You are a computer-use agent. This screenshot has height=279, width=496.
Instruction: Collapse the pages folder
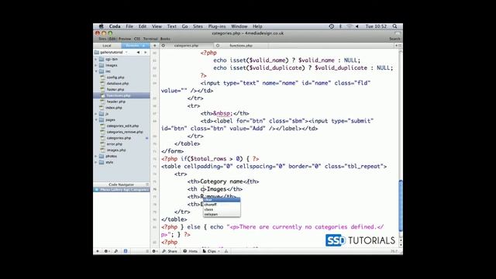[x=96, y=120]
